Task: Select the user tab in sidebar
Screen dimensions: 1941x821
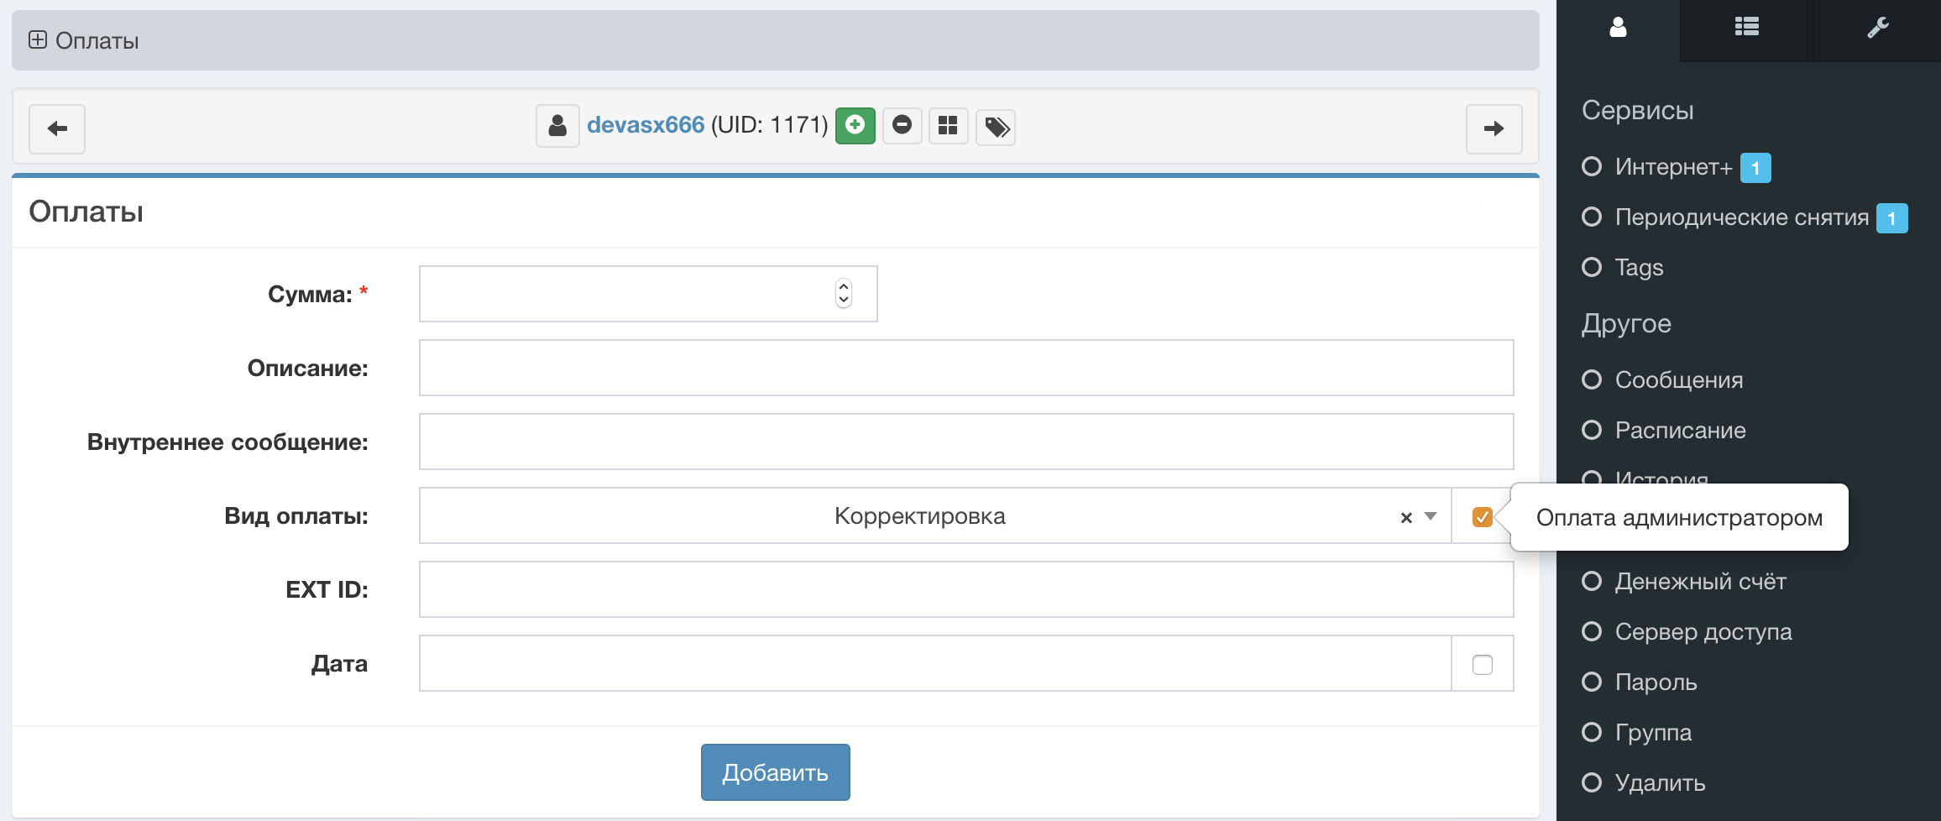Action: (x=1618, y=29)
